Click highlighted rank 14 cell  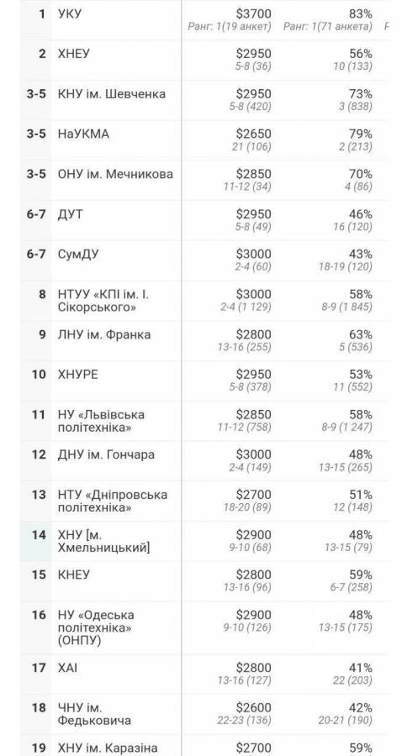coord(35,541)
